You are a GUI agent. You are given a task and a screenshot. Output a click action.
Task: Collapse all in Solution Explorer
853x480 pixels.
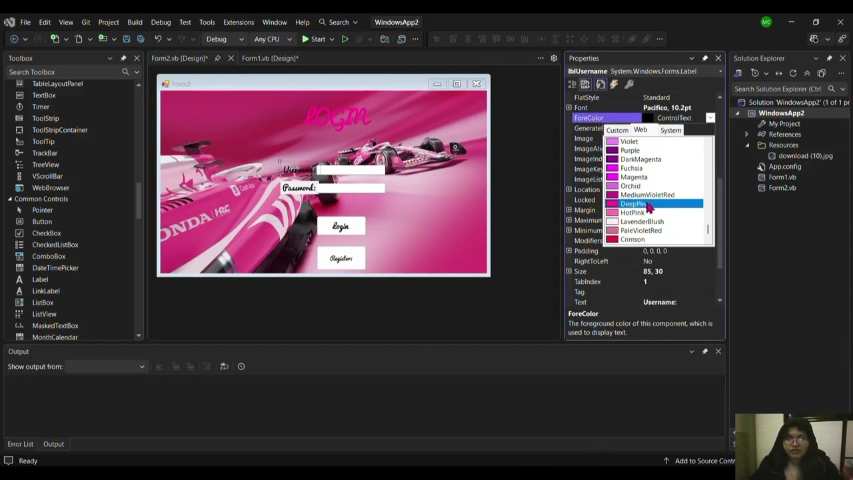coord(807,73)
